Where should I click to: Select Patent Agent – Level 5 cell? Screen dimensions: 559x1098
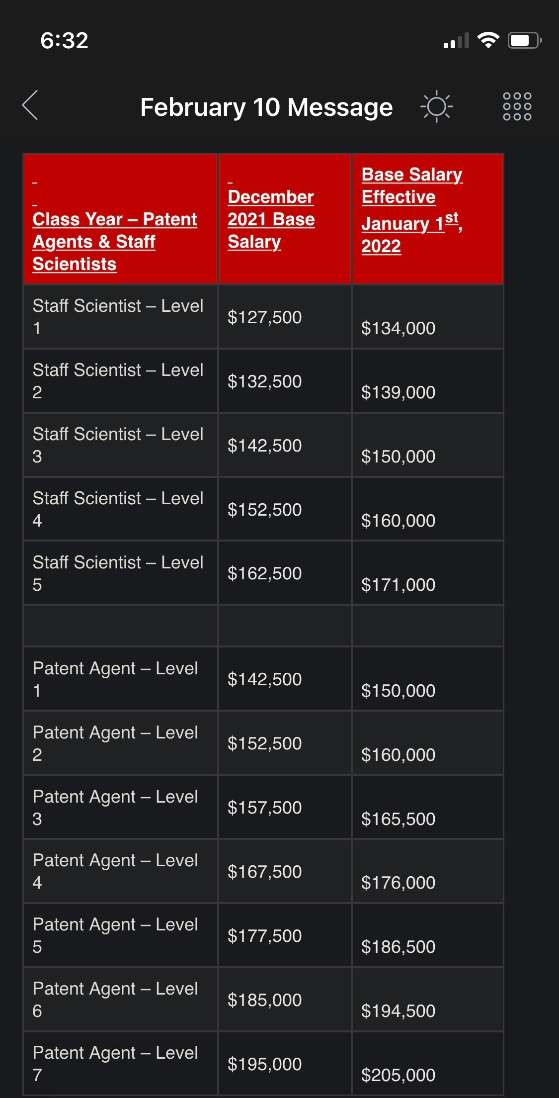click(x=120, y=935)
